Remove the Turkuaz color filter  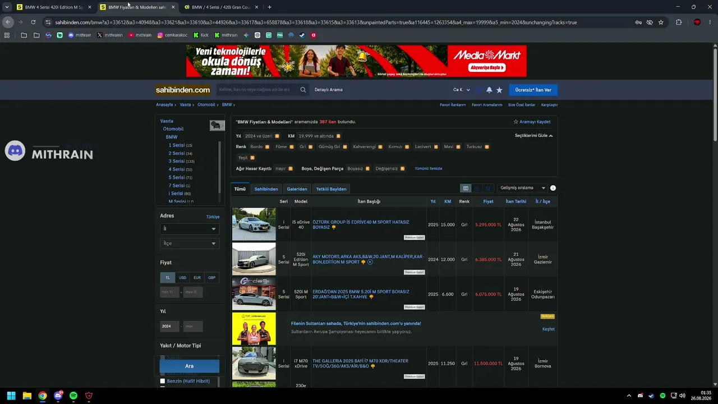[x=487, y=147]
